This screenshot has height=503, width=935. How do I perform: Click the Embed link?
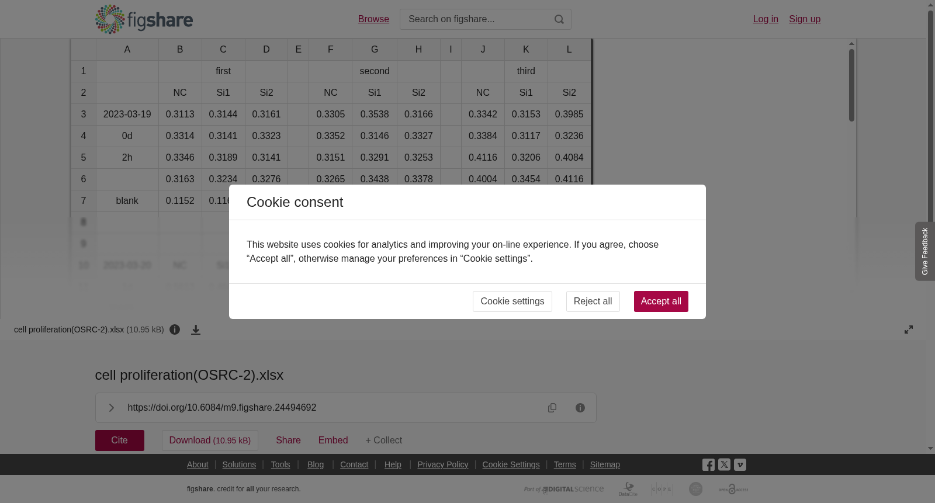333,440
